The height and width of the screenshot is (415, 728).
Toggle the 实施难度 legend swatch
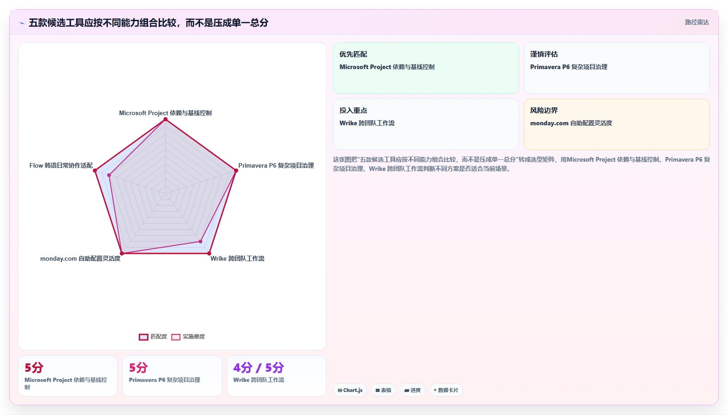[x=176, y=337]
